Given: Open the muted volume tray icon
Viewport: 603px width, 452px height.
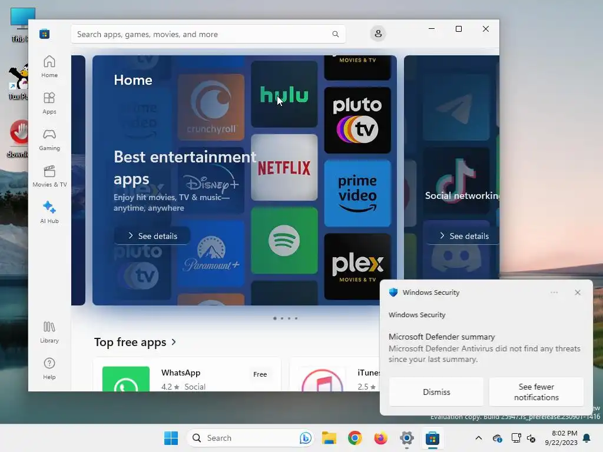Looking at the screenshot, I should pyautogui.click(x=531, y=438).
